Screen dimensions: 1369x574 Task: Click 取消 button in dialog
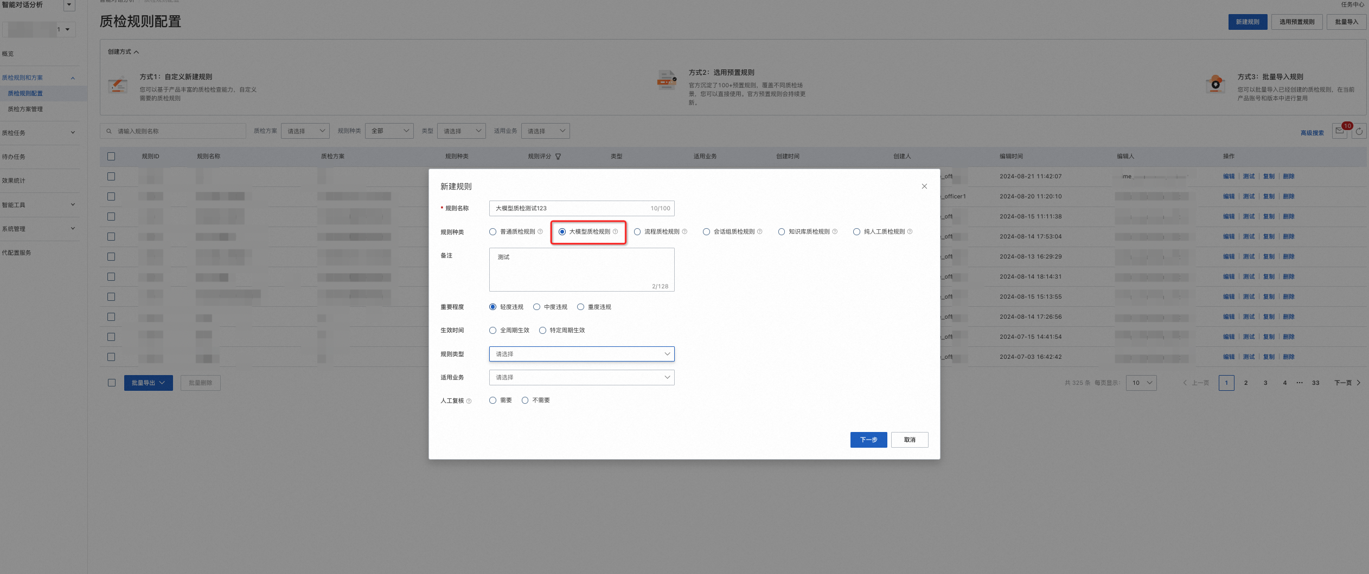pos(910,440)
